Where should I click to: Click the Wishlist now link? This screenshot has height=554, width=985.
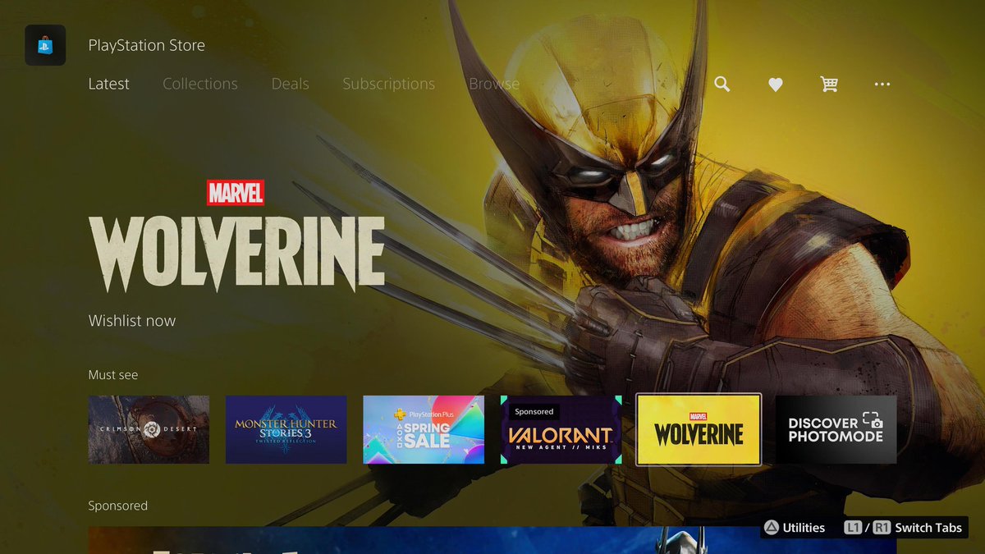132,321
